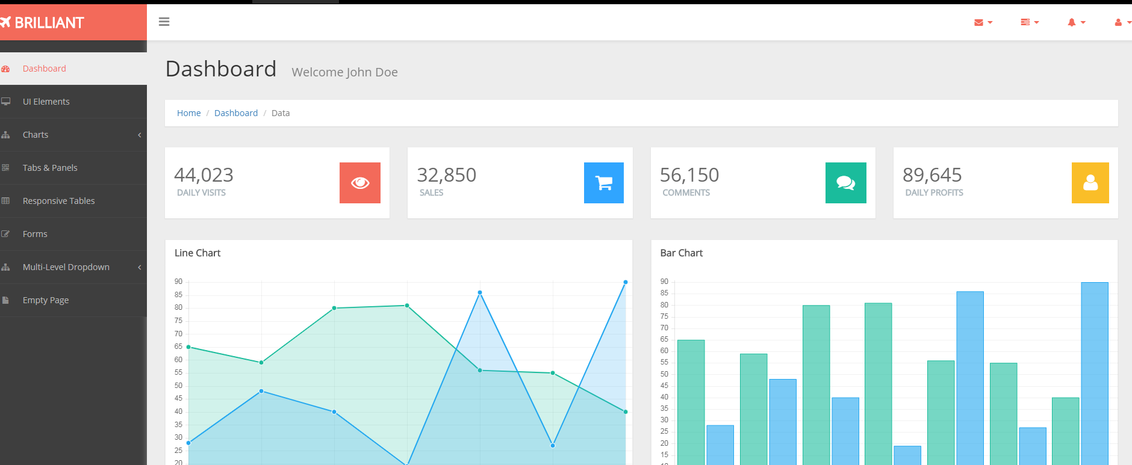The width and height of the screenshot is (1132, 465).
Task: Click the blue shopping cart Sales icon
Action: click(603, 183)
